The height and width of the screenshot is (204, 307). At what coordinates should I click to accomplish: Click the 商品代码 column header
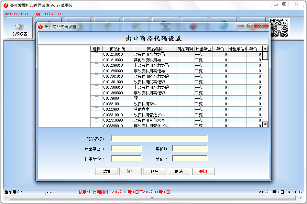[118, 49]
